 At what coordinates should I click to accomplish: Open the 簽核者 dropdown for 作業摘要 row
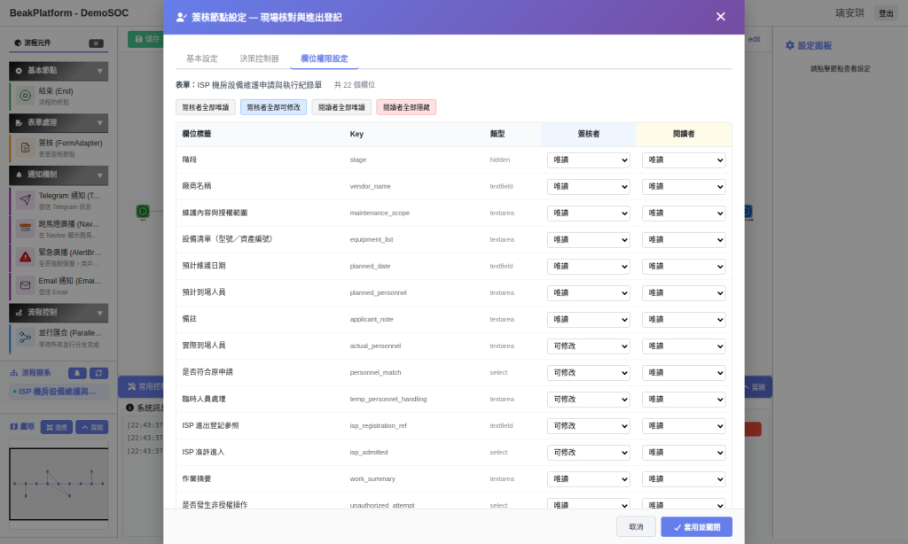click(x=589, y=479)
